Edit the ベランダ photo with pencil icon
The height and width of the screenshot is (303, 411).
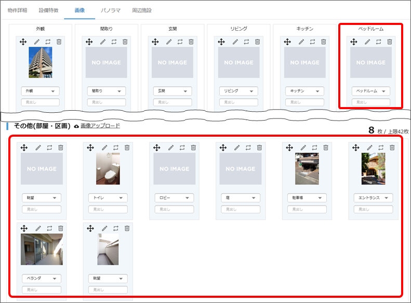coord(38,228)
